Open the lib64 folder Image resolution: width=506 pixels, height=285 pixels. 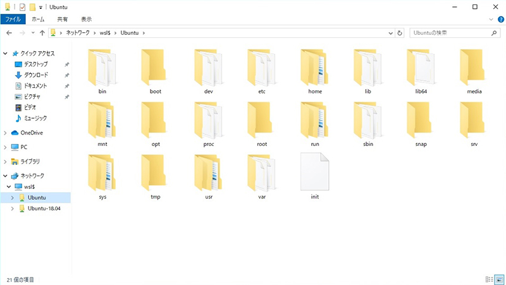[421, 71]
